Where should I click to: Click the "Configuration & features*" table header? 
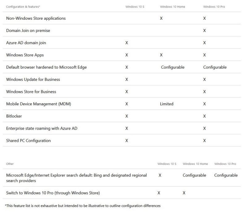[x=23, y=6]
